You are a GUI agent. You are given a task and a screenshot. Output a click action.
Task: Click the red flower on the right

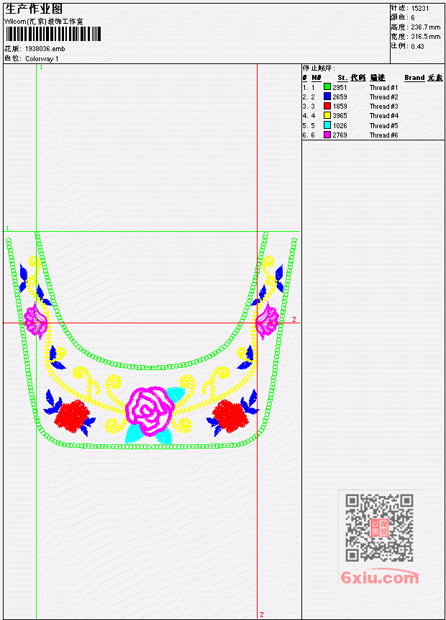click(x=230, y=416)
